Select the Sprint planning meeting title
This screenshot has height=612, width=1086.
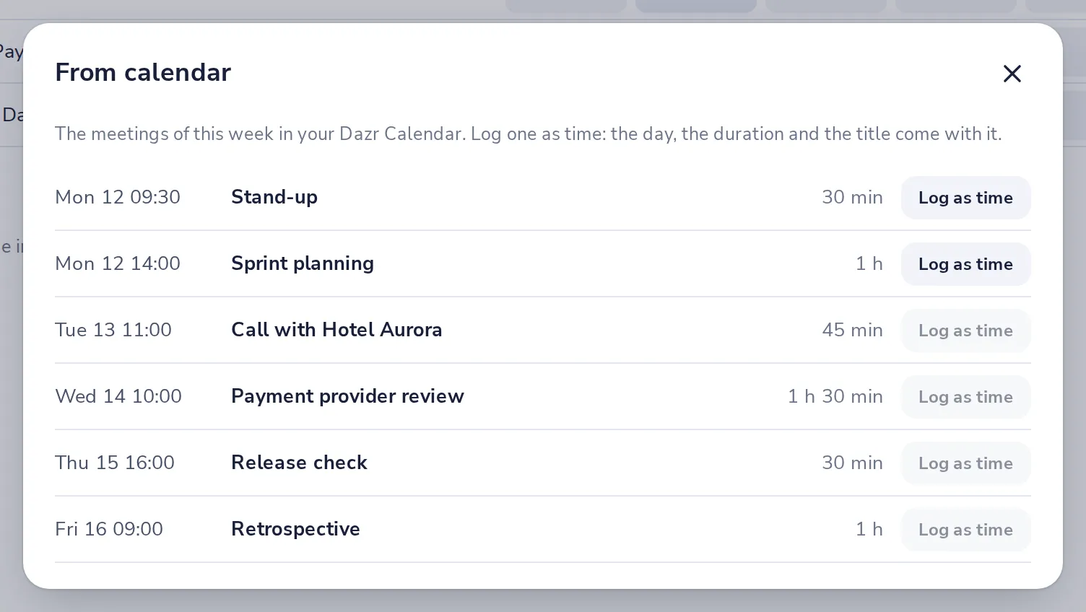pos(303,263)
